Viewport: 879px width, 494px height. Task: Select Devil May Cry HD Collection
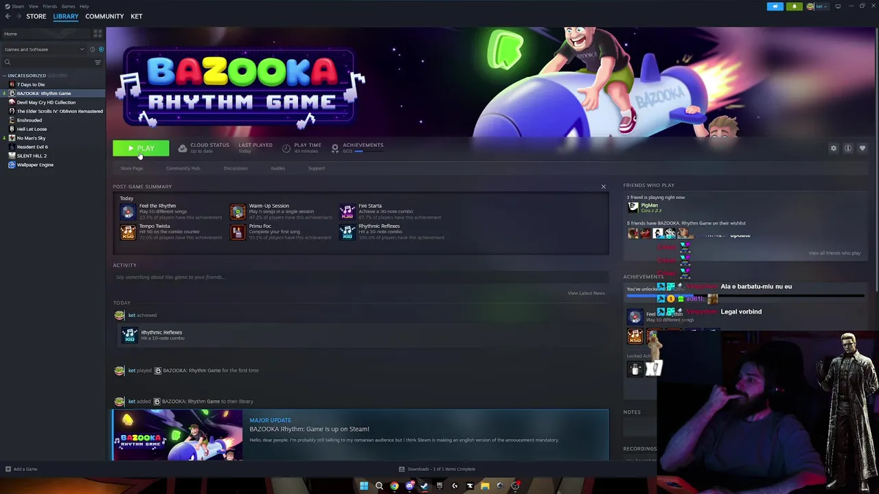pyautogui.click(x=46, y=102)
